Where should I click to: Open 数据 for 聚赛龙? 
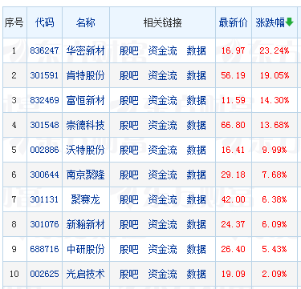pos(196,199)
